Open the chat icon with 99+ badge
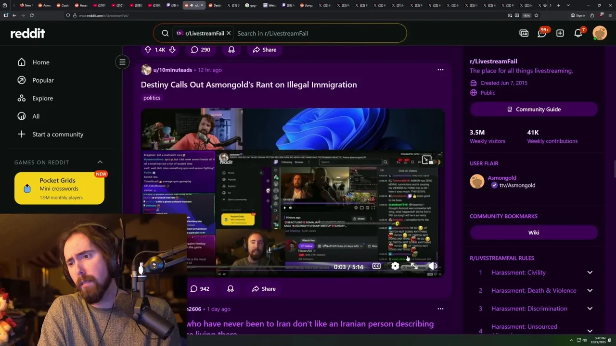Image resolution: width=616 pixels, height=346 pixels. 542,33
